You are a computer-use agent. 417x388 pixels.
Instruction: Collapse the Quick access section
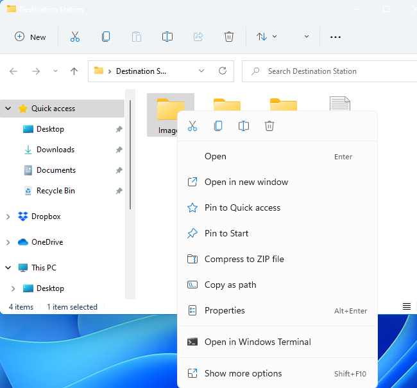click(8, 109)
